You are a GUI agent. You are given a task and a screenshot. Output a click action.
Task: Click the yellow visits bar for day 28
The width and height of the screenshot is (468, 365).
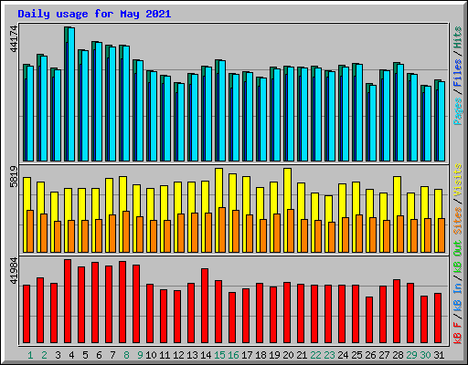(397, 214)
